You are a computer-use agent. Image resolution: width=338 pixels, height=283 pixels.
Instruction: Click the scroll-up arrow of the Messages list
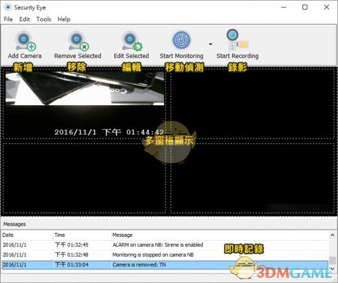332,235
